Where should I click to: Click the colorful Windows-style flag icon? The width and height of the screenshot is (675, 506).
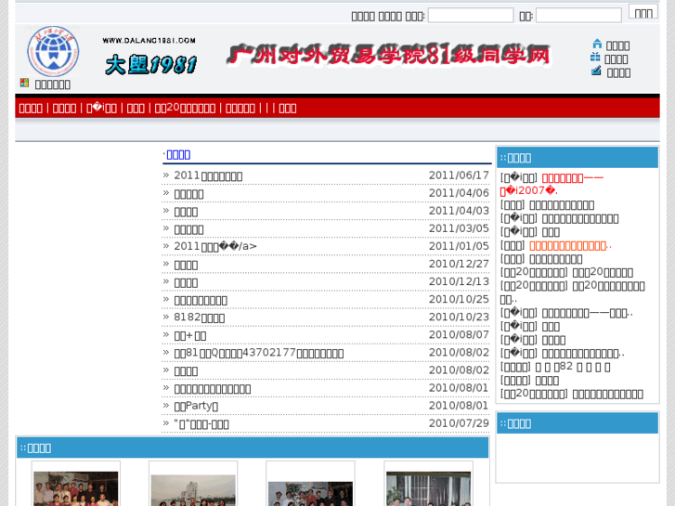pyautogui.click(x=24, y=83)
